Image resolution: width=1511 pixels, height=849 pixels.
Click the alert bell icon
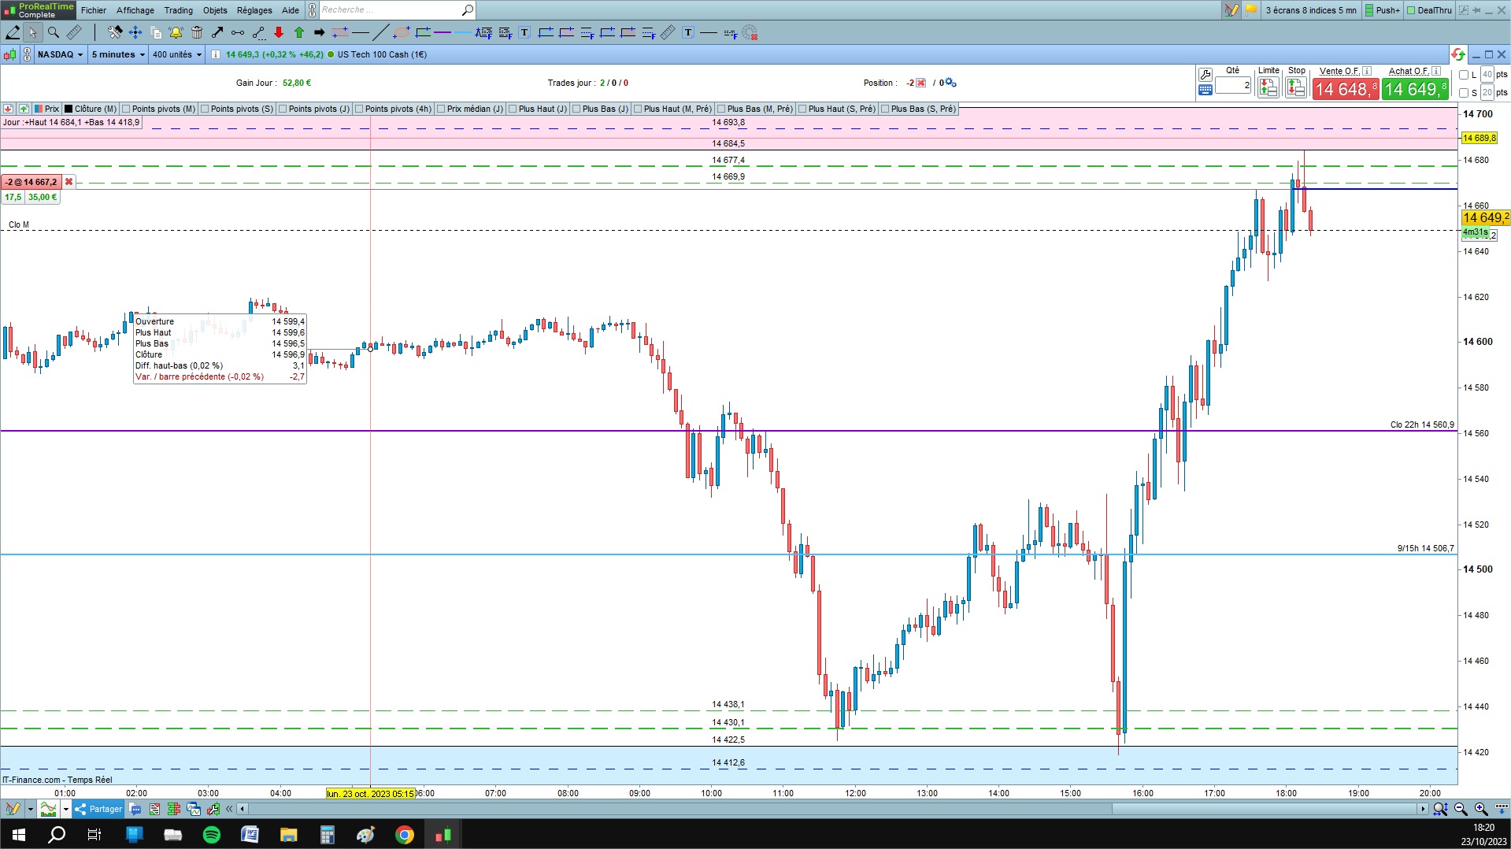point(176,32)
